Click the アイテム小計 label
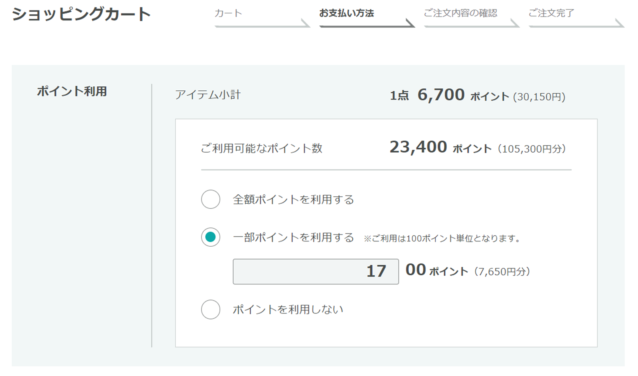The height and width of the screenshot is (376, 638). click(x=208, y=95)
